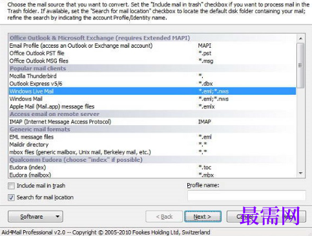Select Office Outlook PST file entry

click(x=152, y=53)
